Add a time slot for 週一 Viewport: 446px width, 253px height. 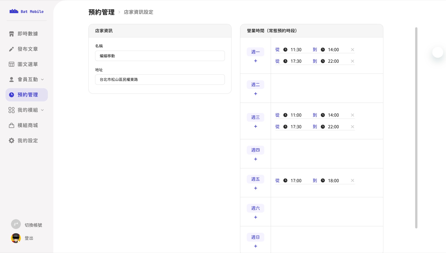[256, 61]
